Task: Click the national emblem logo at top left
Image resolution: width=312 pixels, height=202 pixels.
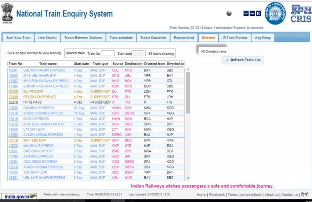Action: pos(7,13)
